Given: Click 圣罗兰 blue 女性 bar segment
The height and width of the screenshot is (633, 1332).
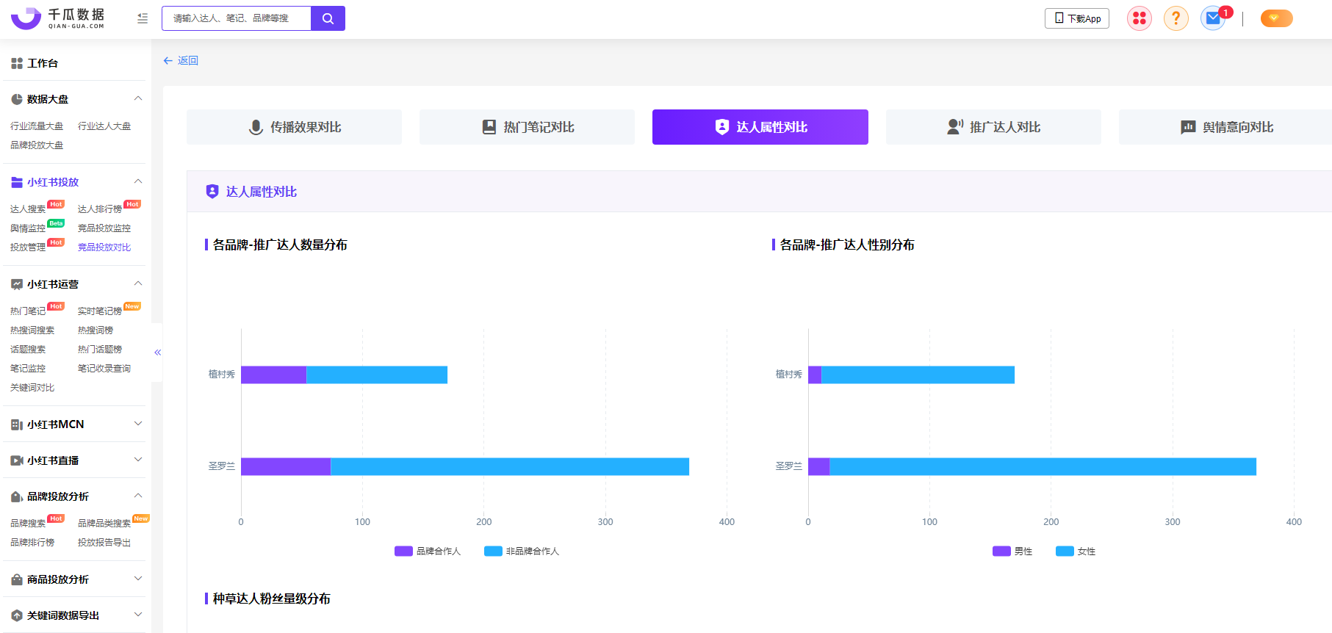Looking at the screenshot, I should (1043, 466).
